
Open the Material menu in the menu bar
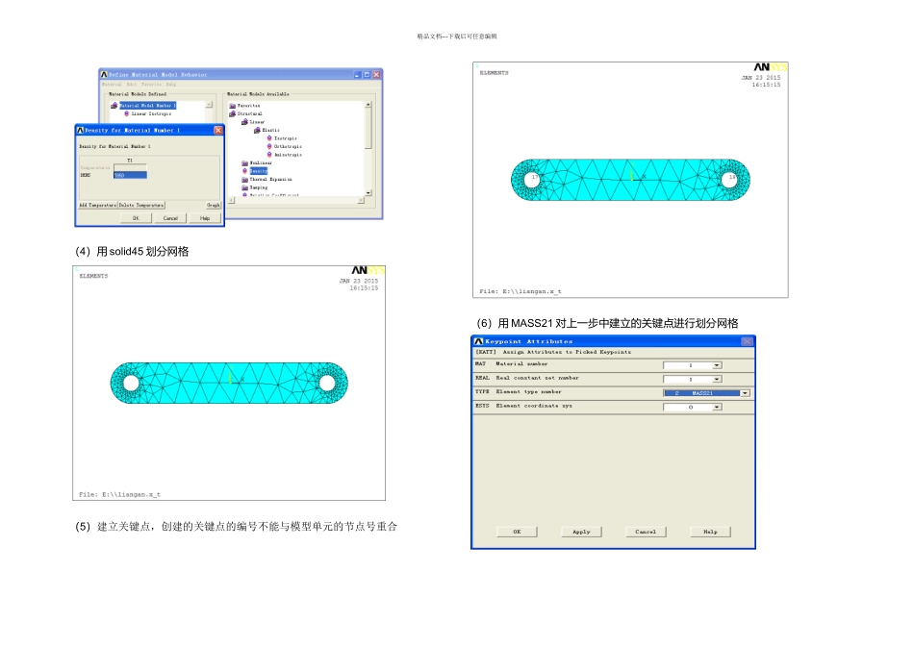(112, 85)
